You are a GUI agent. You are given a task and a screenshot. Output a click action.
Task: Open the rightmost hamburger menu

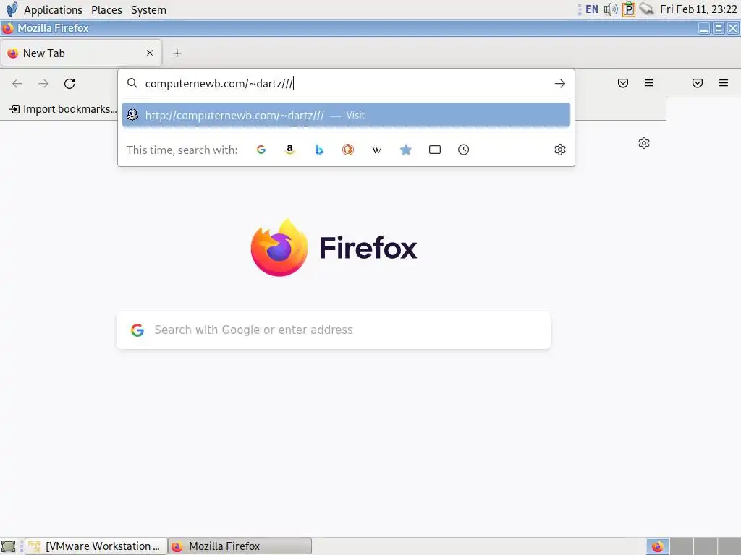(724, 83)
